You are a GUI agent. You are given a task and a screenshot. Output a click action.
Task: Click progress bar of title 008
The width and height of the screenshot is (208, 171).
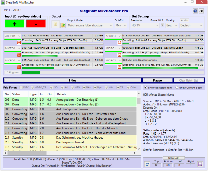point(163,68)
